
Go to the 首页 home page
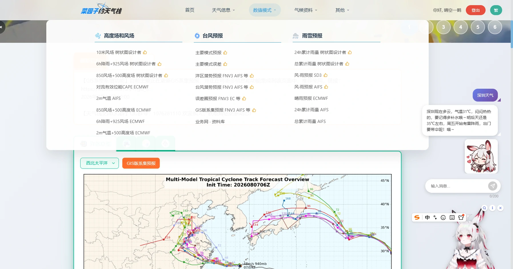tap(190, 10)
